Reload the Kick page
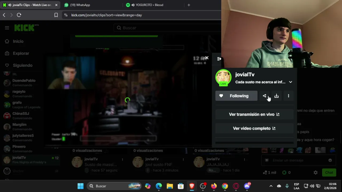 point(19,15)
